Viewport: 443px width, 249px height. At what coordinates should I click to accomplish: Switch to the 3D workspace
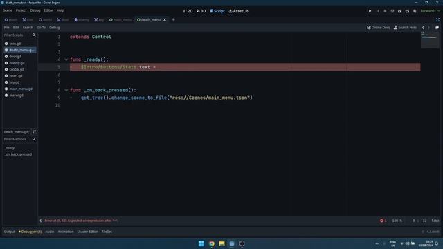(x=201, y=11)
